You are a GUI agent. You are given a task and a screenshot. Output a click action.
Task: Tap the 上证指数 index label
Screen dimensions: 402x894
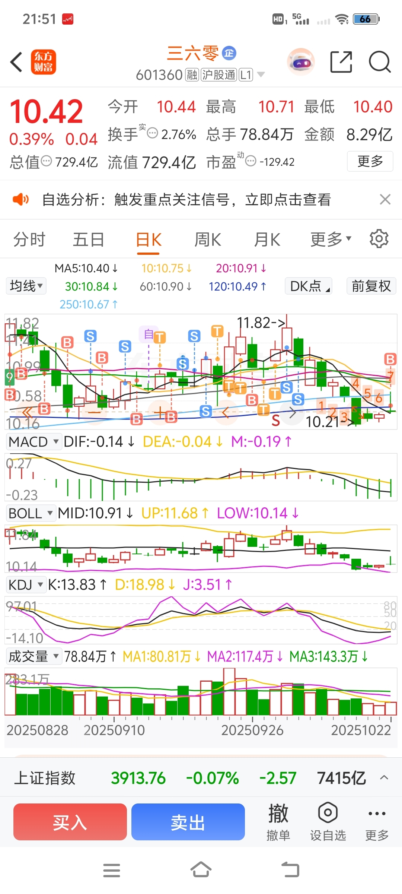(45, 778)
